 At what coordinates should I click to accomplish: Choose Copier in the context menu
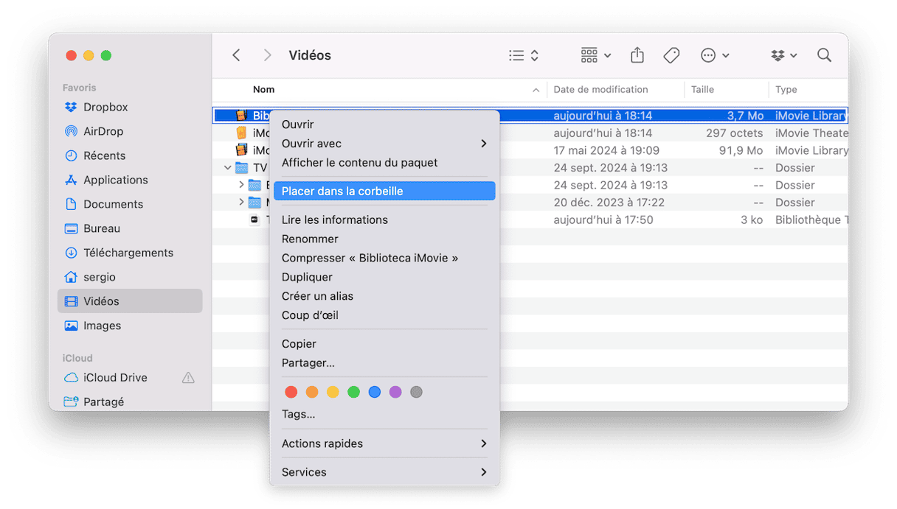tap(384, 344)
